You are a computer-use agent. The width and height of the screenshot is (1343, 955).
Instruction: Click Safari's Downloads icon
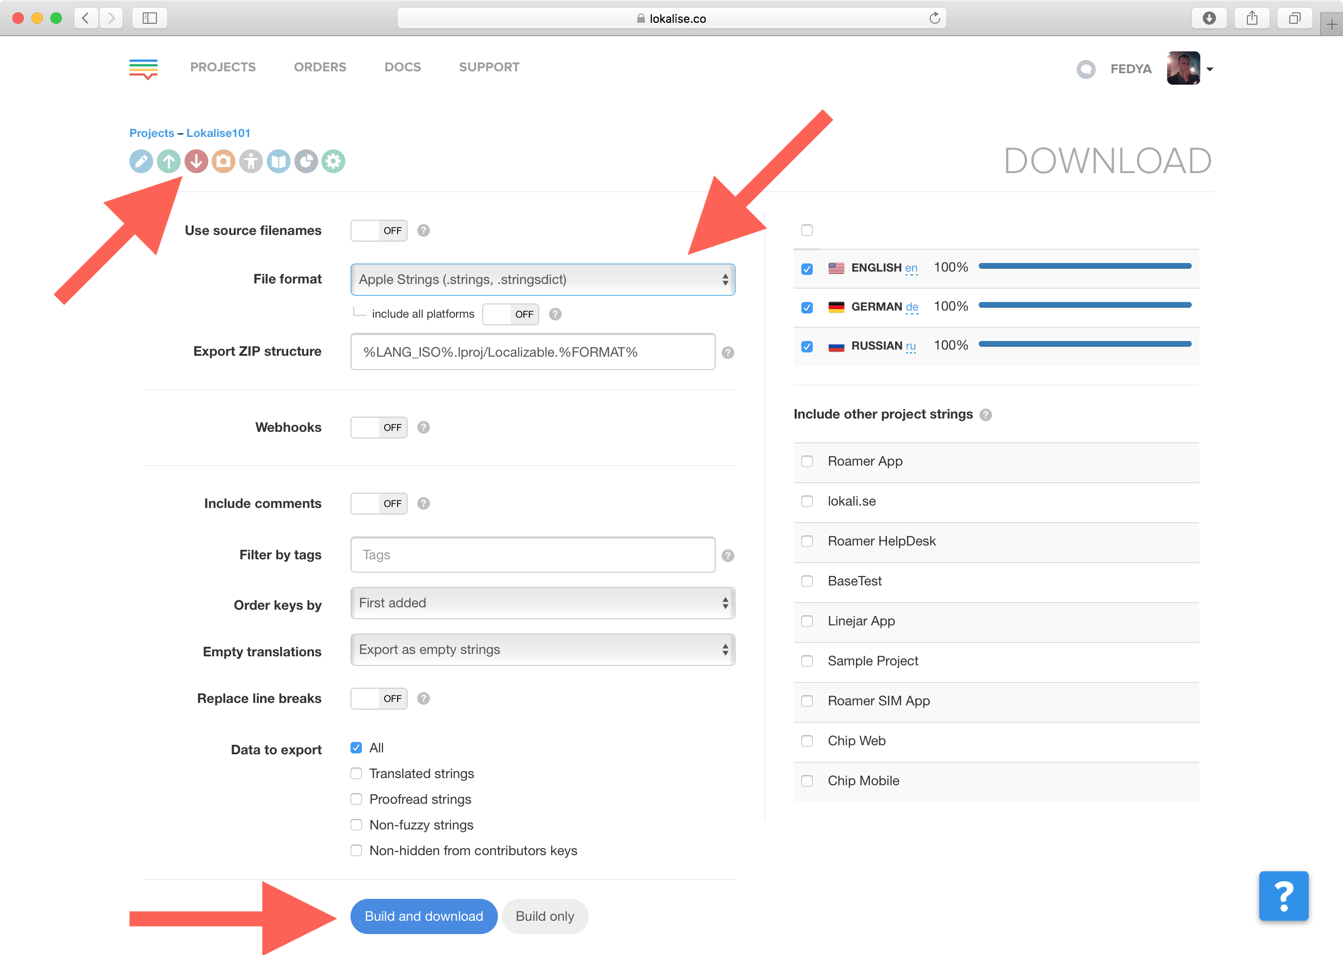[x=1209, y=18]
